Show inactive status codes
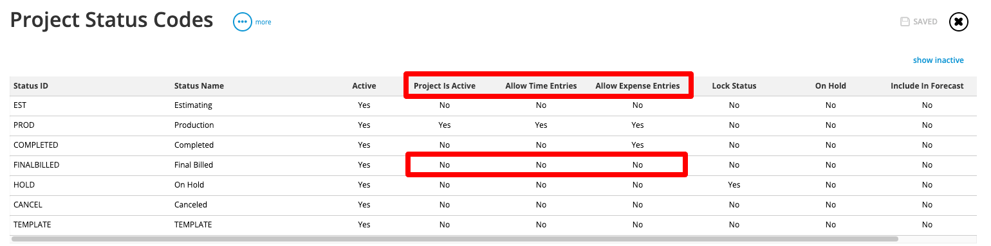The image size is (991, 246). [938, 60]
